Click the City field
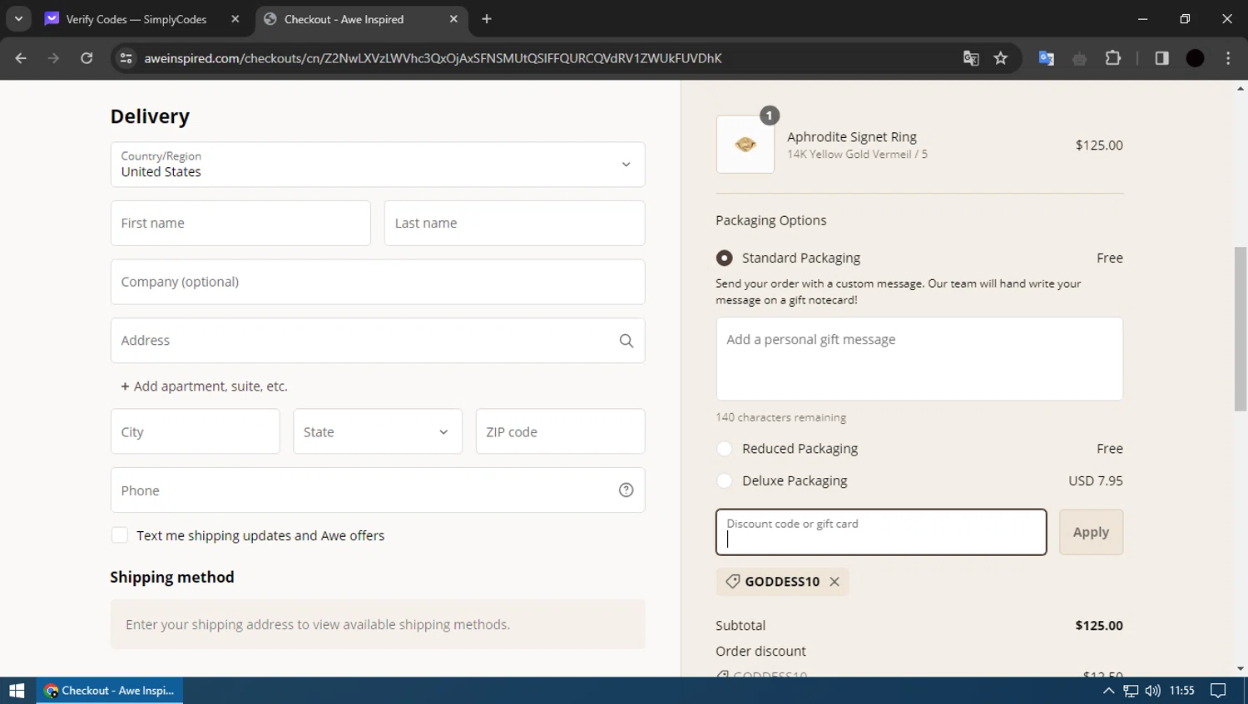The image size is (1248, 704). (x=196, y=431)
